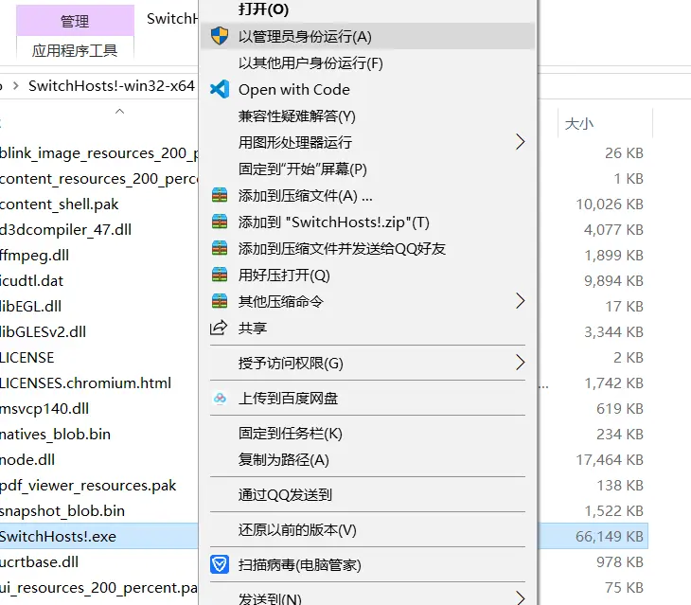Open 其他压缩命令 entry

point(366,301)
